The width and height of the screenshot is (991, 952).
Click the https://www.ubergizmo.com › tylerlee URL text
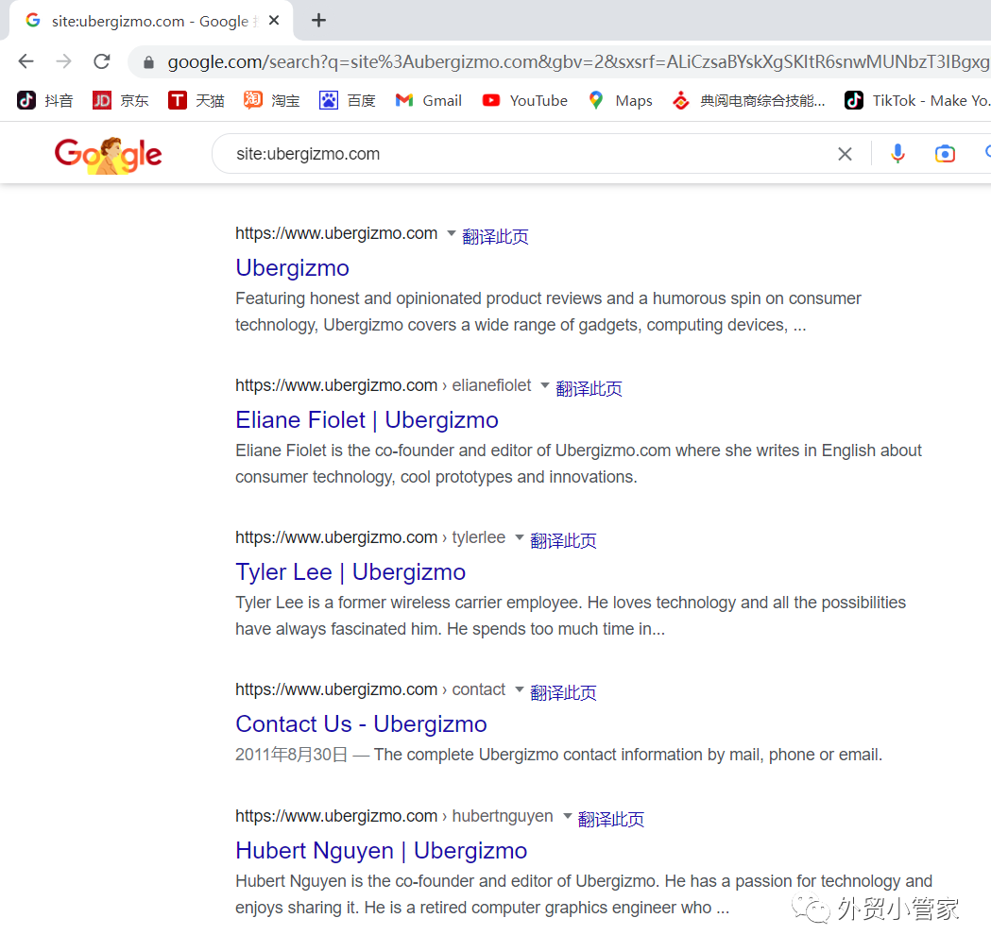370,537
